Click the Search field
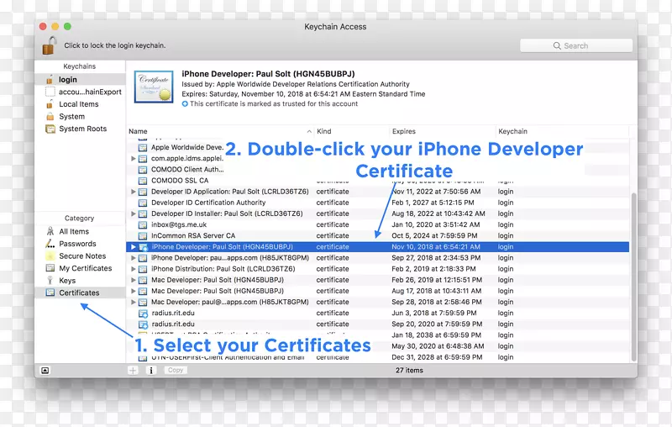672x427 pixels. pos(575,45)
